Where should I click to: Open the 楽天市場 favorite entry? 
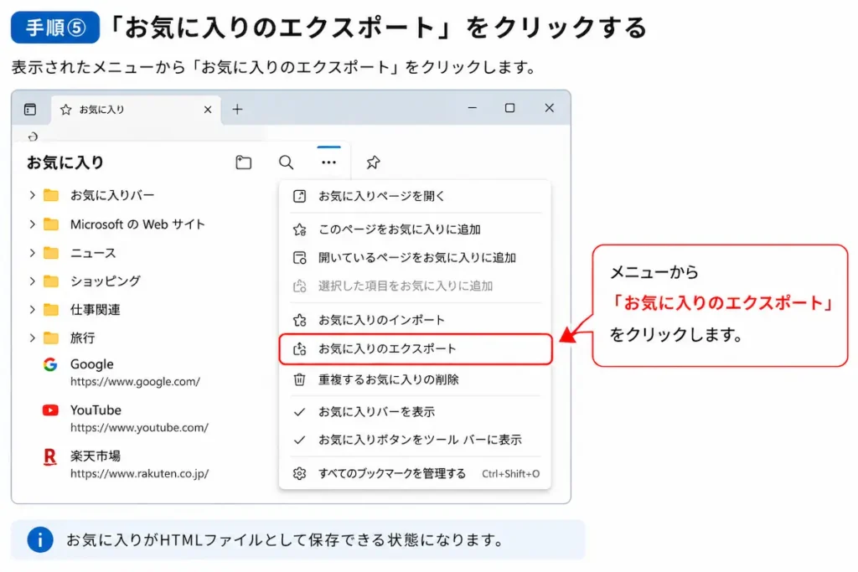pyautogui.click(x=96, y=456)
